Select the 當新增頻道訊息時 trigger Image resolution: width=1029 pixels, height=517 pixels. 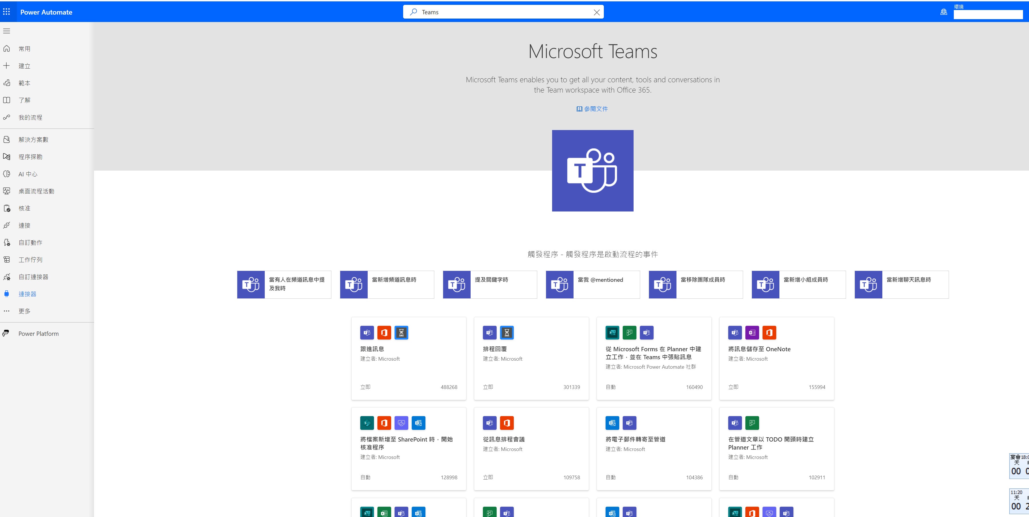click(x=387, y=284)
